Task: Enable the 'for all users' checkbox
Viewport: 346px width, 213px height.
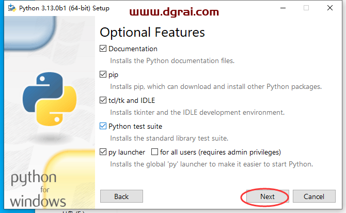Action: 154,152
